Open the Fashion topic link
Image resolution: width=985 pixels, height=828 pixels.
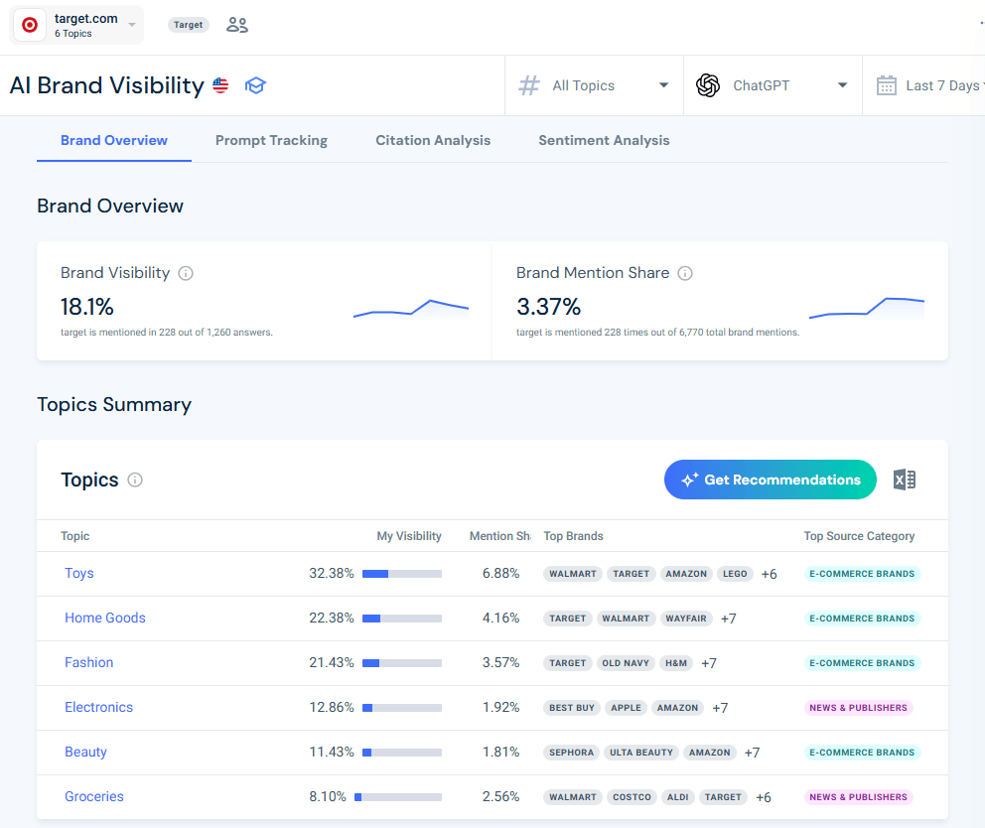click(x=89, y=663)
